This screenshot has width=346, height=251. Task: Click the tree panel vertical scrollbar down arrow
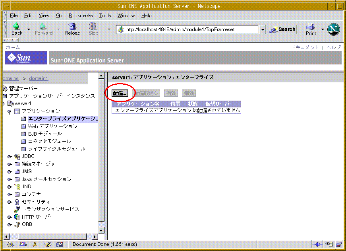pyautogui.click(x=101, y=231)
